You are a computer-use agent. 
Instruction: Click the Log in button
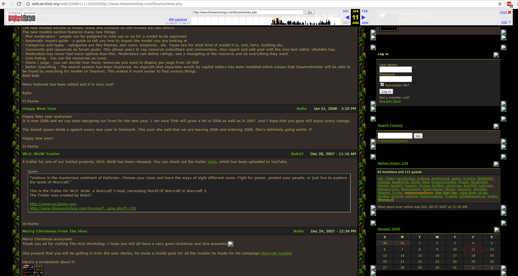click(x=386, y=92)
